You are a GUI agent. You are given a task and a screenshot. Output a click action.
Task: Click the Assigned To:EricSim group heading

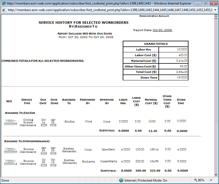click(x=20, y=113)
